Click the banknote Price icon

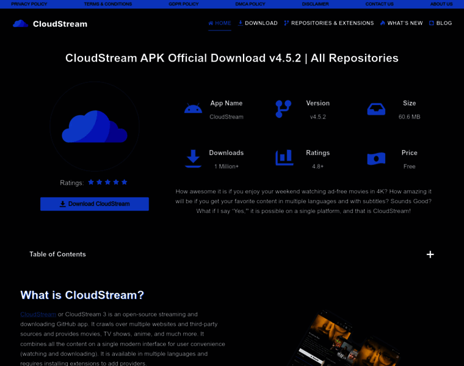click(376, 159)
